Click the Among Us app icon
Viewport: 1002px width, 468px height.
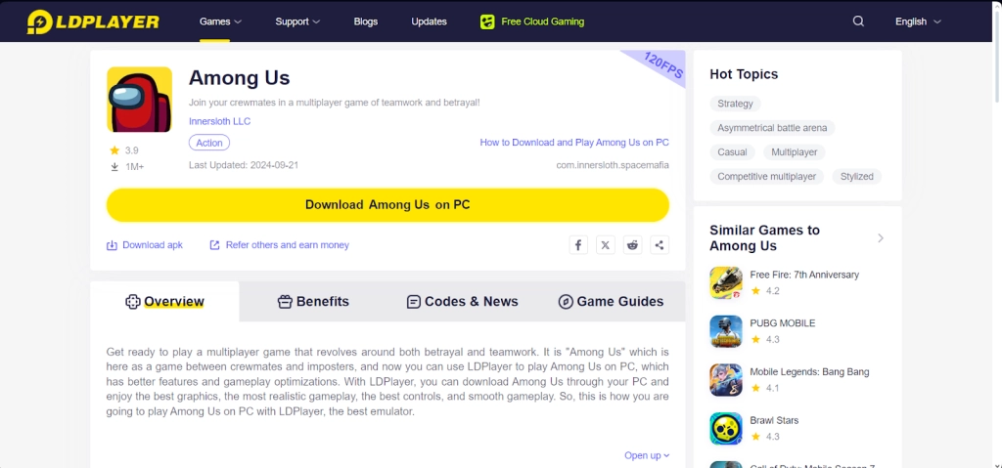(139, 99)
